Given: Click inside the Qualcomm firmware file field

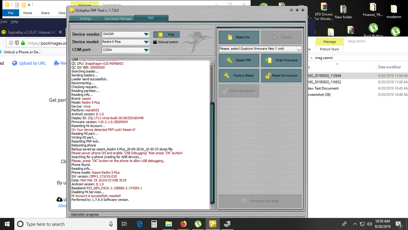Looking at the screenshot, I should [x=255, y=49].
